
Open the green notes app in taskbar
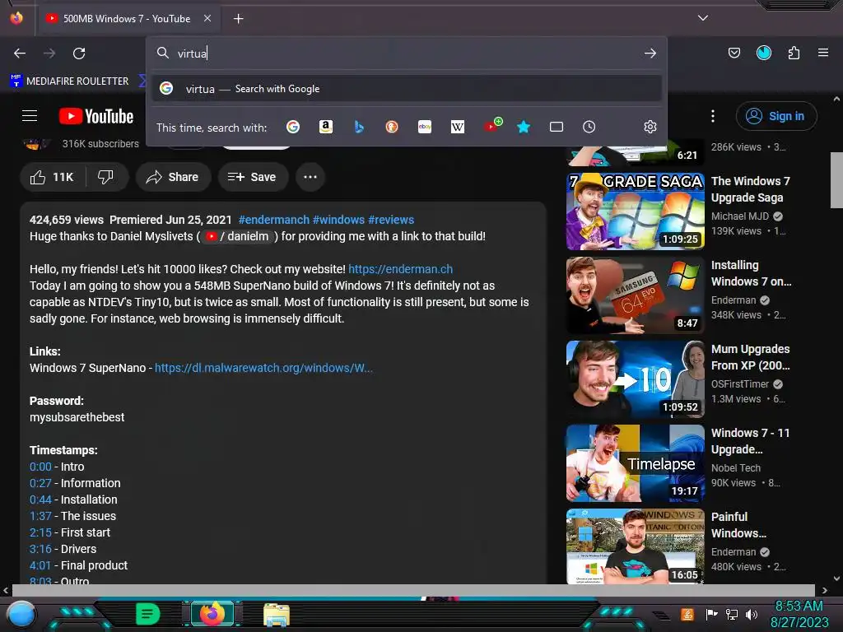(148, 614)
